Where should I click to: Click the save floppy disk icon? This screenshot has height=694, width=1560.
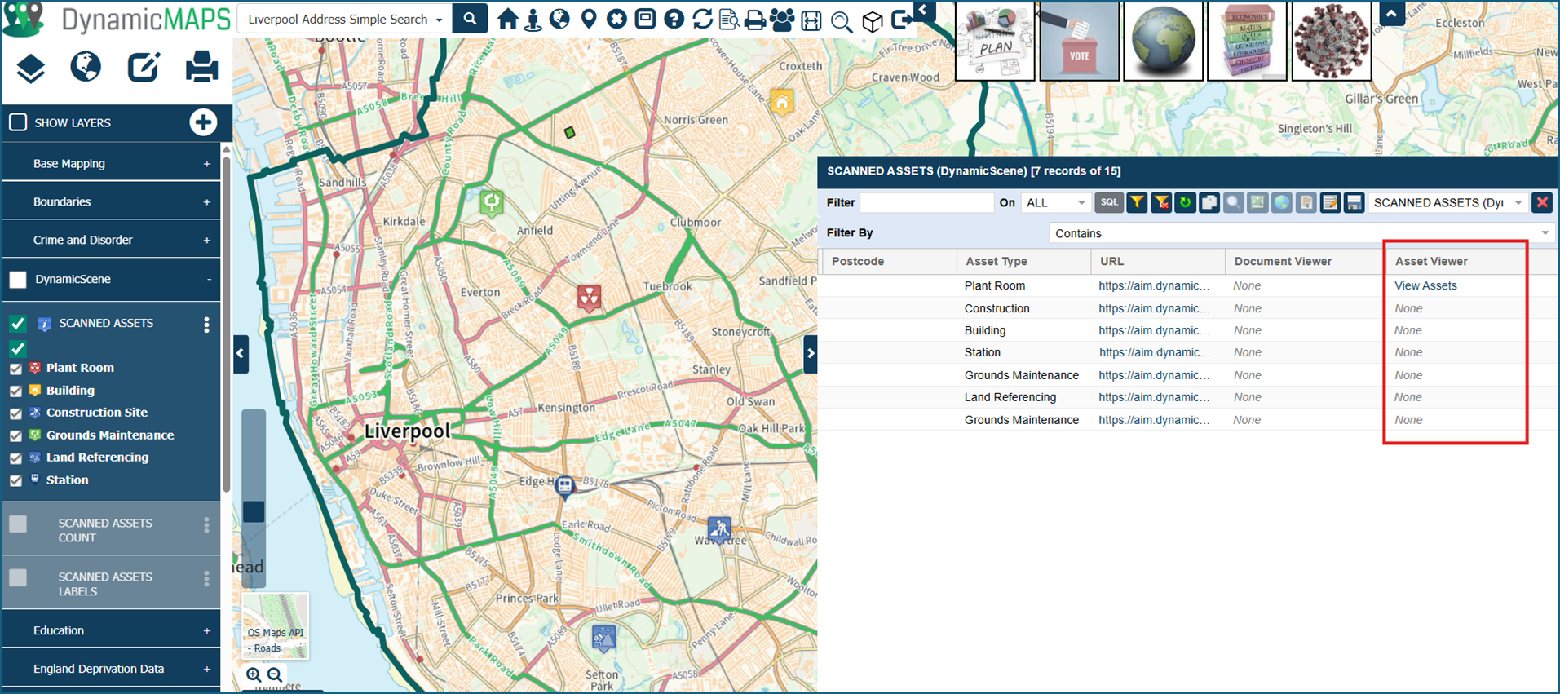tap(1355, 202)
